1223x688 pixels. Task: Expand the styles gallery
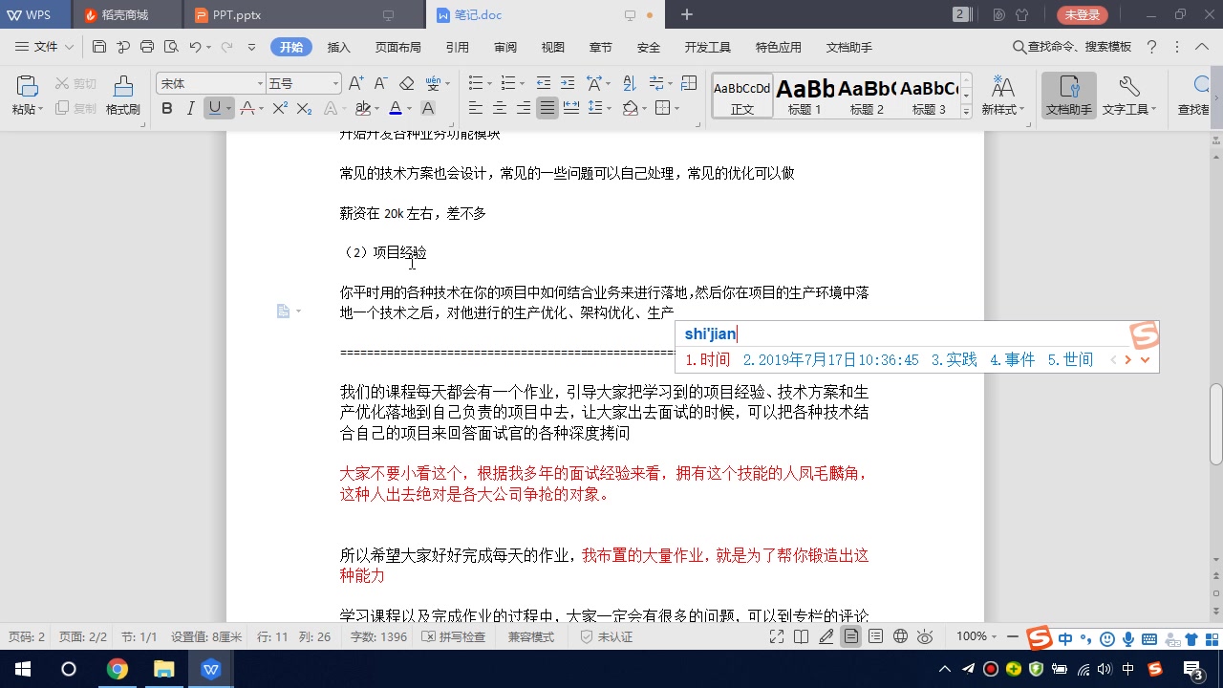tap(966, 111)
